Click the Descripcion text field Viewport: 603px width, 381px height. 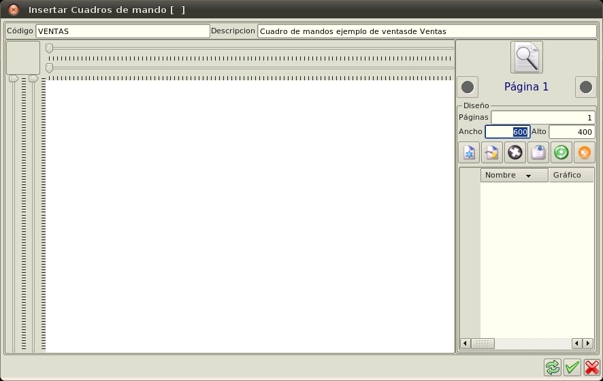[427, 31]
